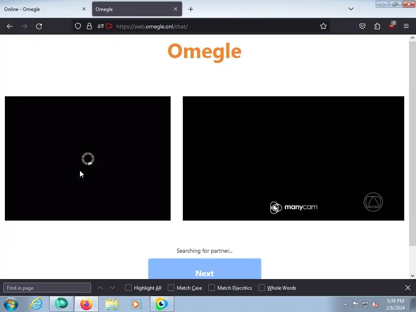The height and width of the screenshot is (312, 416).
Task: Enable Match Diacritics checkbox
Action: [212, 288]
